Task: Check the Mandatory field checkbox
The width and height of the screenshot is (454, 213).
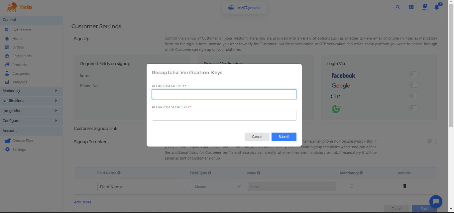Action: point(352,186)
